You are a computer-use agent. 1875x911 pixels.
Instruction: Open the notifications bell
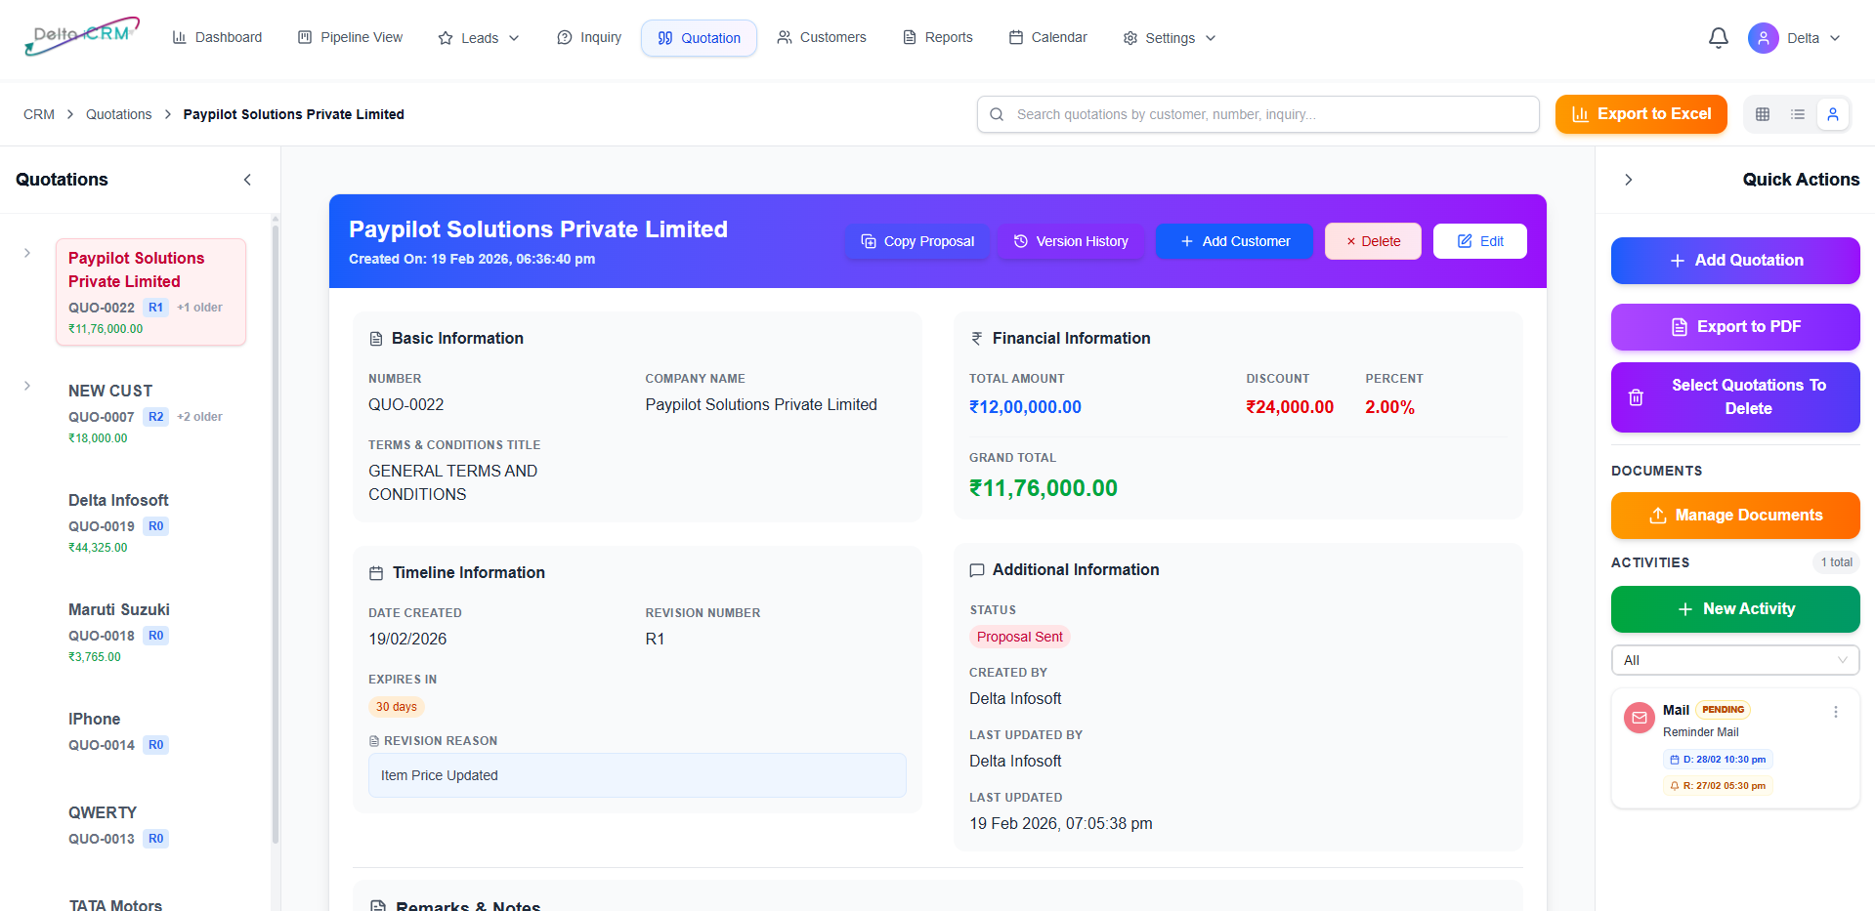[1718, 38]
